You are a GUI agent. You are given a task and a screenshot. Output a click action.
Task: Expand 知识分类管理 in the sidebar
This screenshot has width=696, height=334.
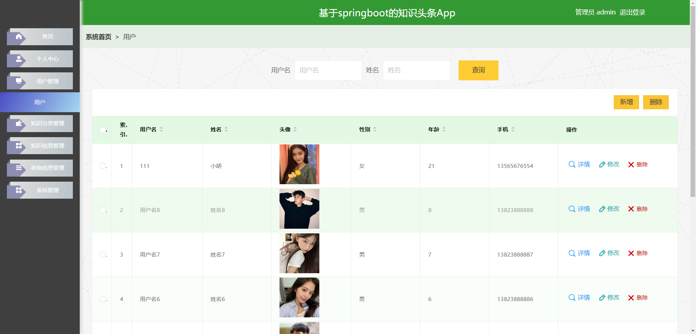pyautogui.click(x=40, y=123)
